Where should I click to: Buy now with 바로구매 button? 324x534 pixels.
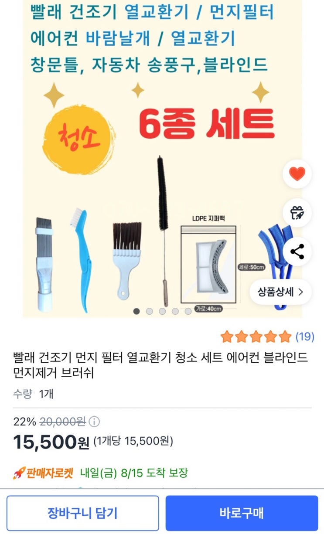pyautogui.click(x=242, y=513)
